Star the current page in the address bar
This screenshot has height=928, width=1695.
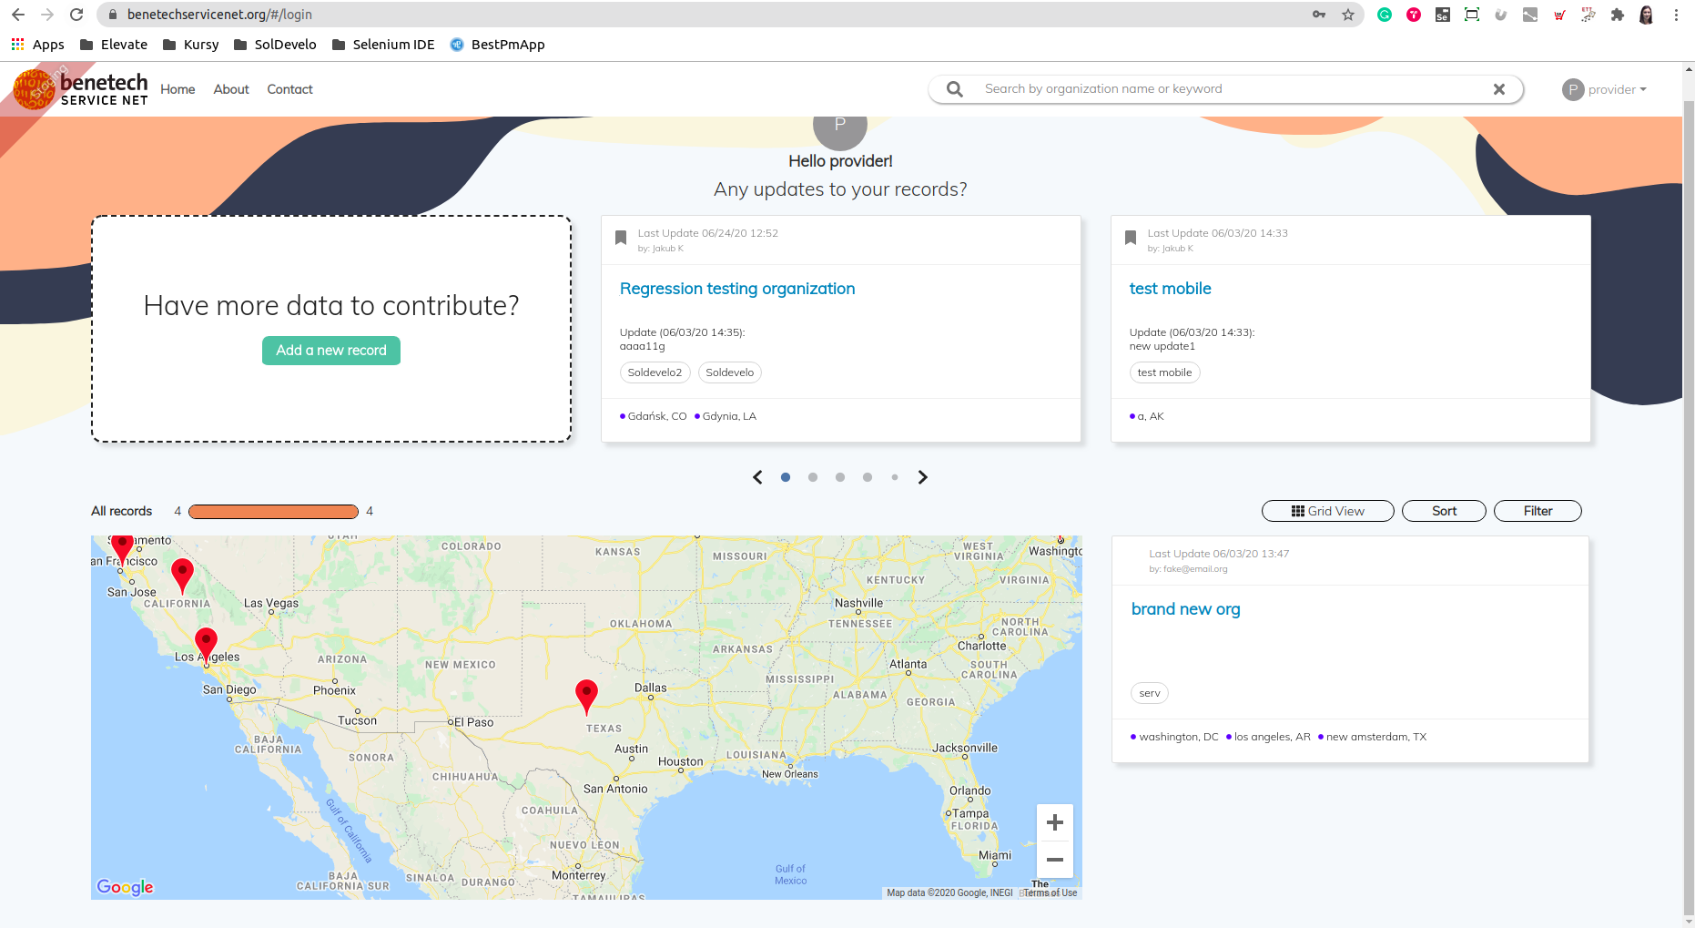(1348, 15)
